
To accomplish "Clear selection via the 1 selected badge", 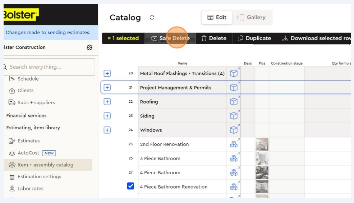I will pos(123,38).
